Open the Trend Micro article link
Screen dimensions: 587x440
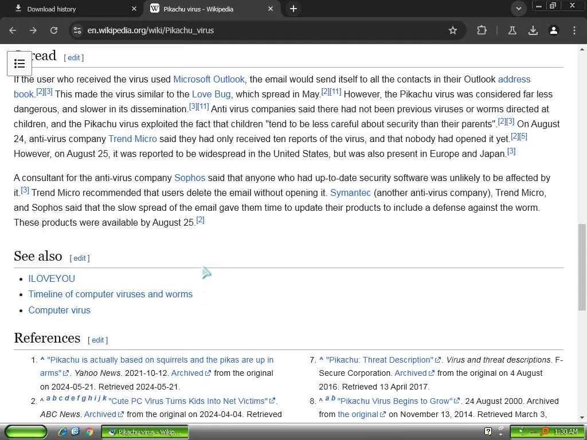[x=132, y=139]
